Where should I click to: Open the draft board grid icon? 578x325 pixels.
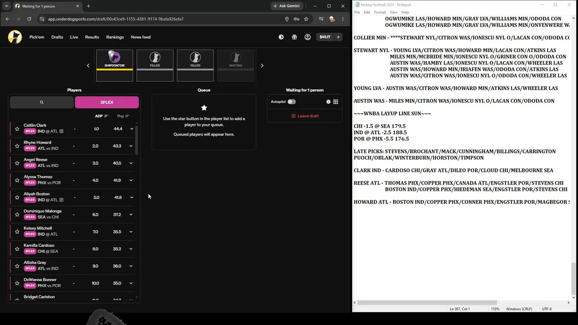[x=336, y=102]
